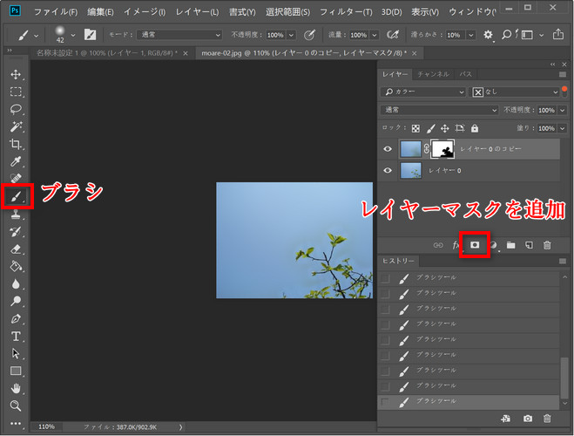
Task: Select the Lasso tool
Action: pos(16,109)
